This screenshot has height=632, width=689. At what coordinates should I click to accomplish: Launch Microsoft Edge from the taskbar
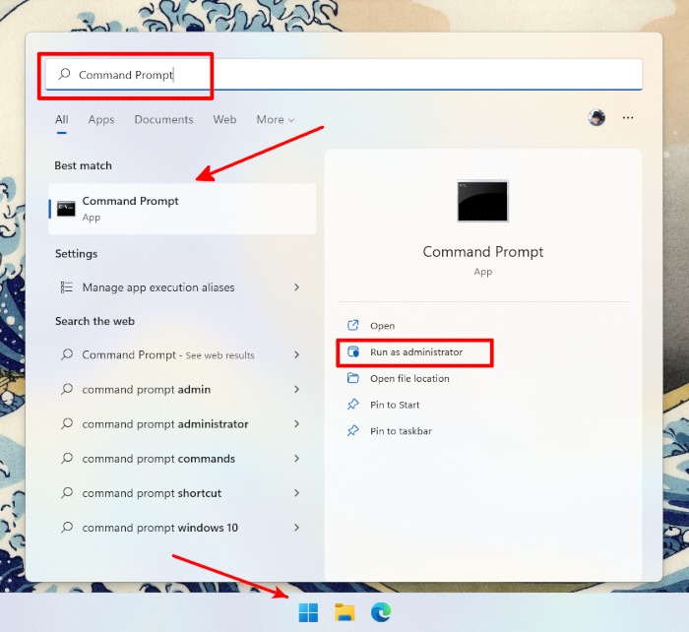click(381, 612)
